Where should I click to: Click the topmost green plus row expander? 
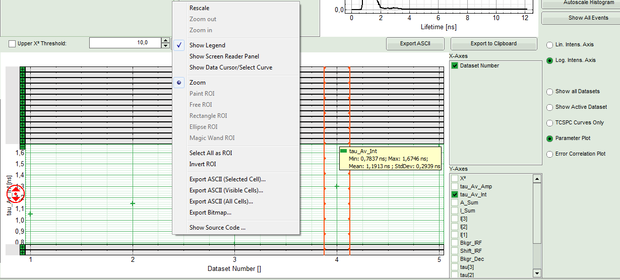tap(22, 69)
